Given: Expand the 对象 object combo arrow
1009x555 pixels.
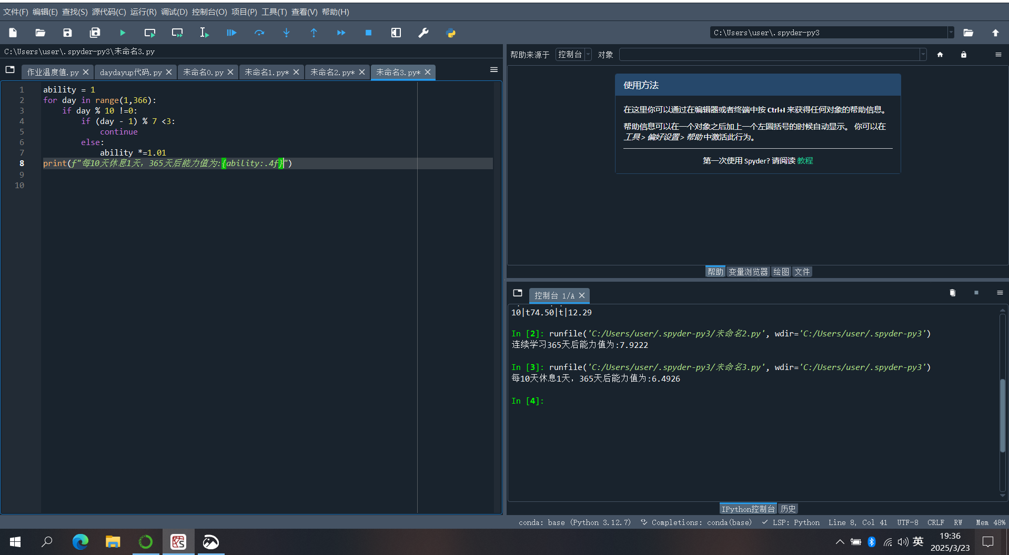Looking at the screenshot, I should pos(923,55).
